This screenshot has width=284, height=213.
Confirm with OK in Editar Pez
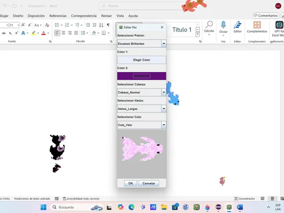(130, 183)
